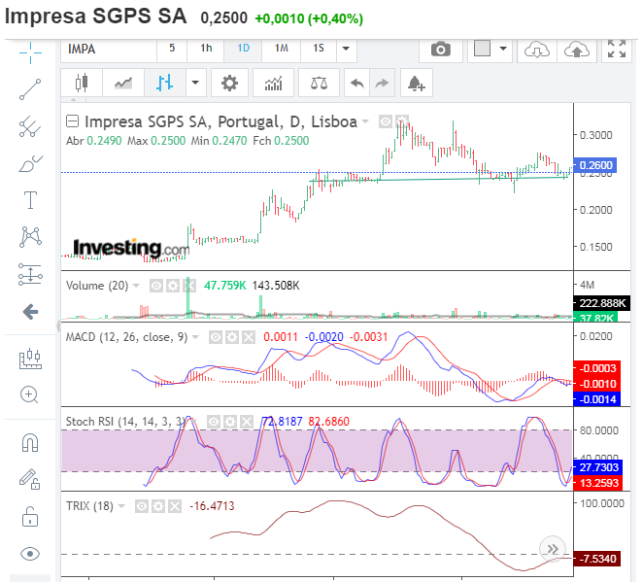Click the 222.888K volume scale label

tap(602, 303)
